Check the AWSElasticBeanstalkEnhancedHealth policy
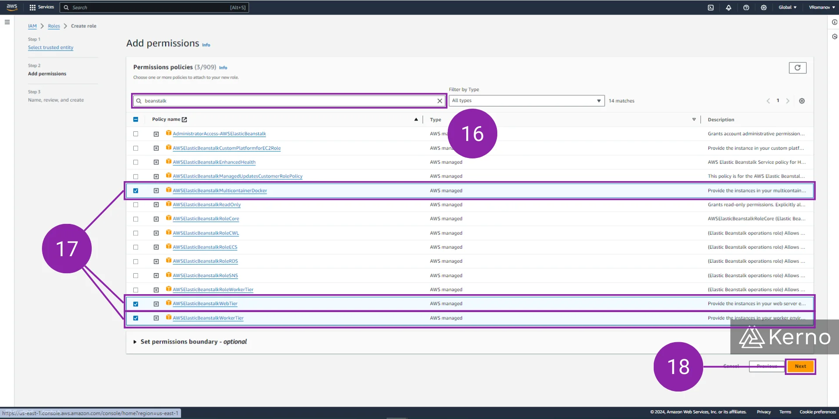Viewport: 839px width, 419px height. [135, 162]
